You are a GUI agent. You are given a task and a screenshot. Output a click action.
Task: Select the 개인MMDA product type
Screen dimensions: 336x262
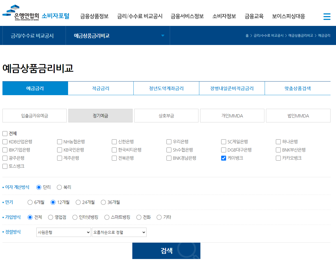click(x=232, y=116)
